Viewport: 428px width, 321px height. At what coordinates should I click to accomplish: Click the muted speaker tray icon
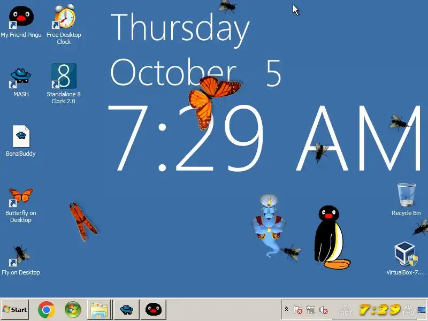[324, 310]
